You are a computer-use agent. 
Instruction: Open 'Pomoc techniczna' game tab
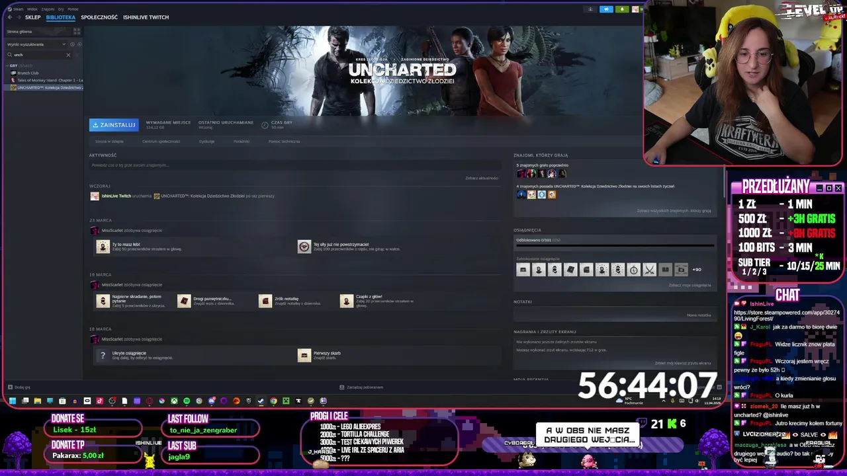pos(284,141)
